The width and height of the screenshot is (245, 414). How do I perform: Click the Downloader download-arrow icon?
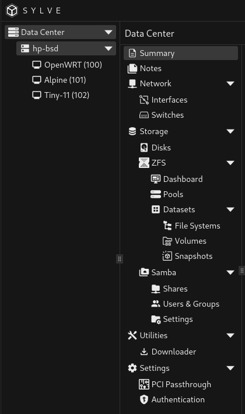coord(144,352)
